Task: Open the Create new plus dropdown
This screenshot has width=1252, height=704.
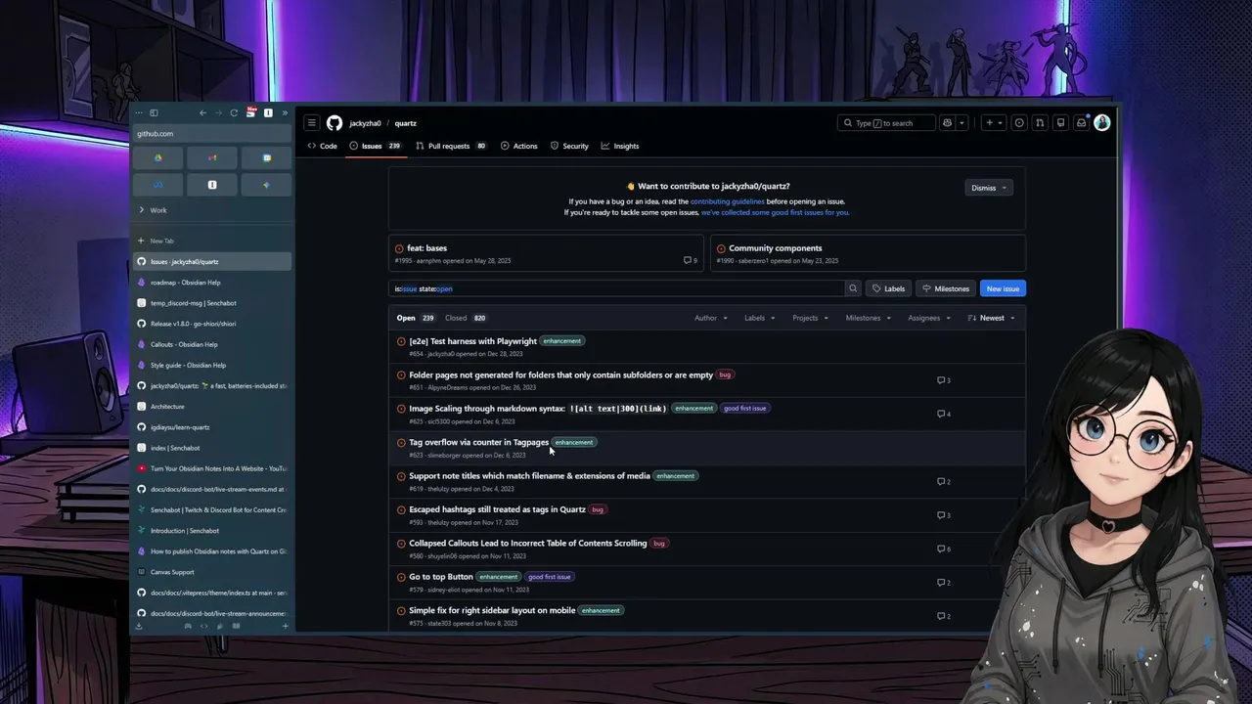Action: tap(994, 123)
